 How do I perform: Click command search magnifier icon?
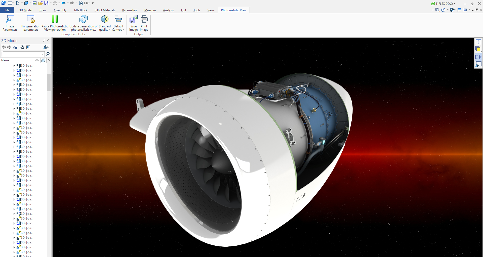coord(437,10)
